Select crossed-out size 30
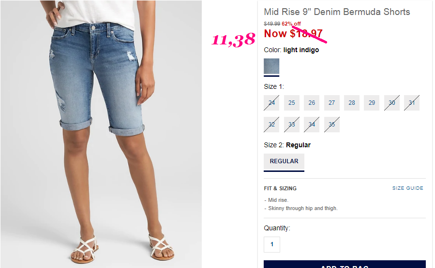Viewport: 435px width, 268px height. click(x=392, y=103)
